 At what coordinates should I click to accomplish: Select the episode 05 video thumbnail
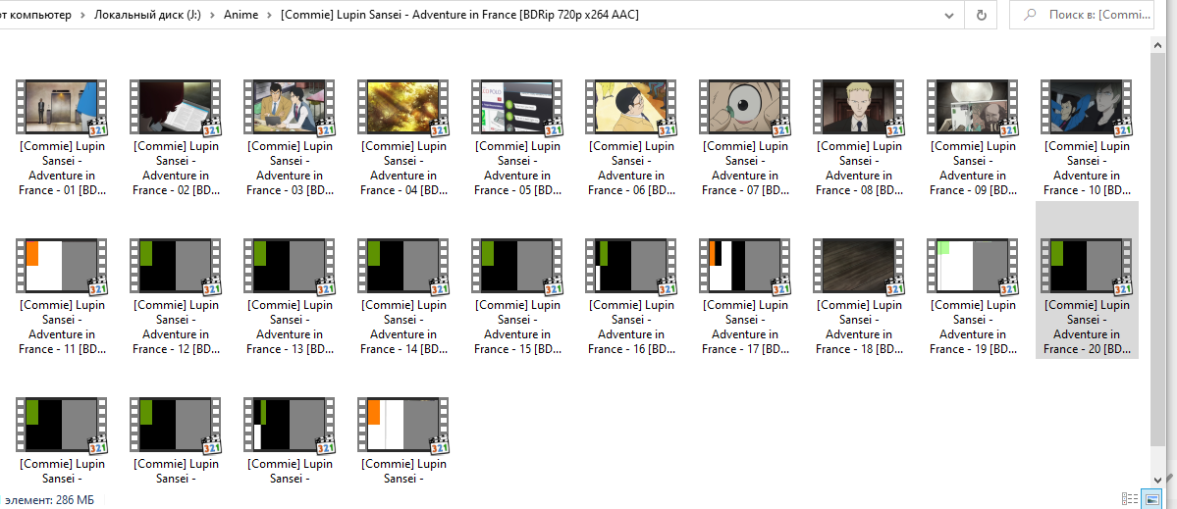517,107
